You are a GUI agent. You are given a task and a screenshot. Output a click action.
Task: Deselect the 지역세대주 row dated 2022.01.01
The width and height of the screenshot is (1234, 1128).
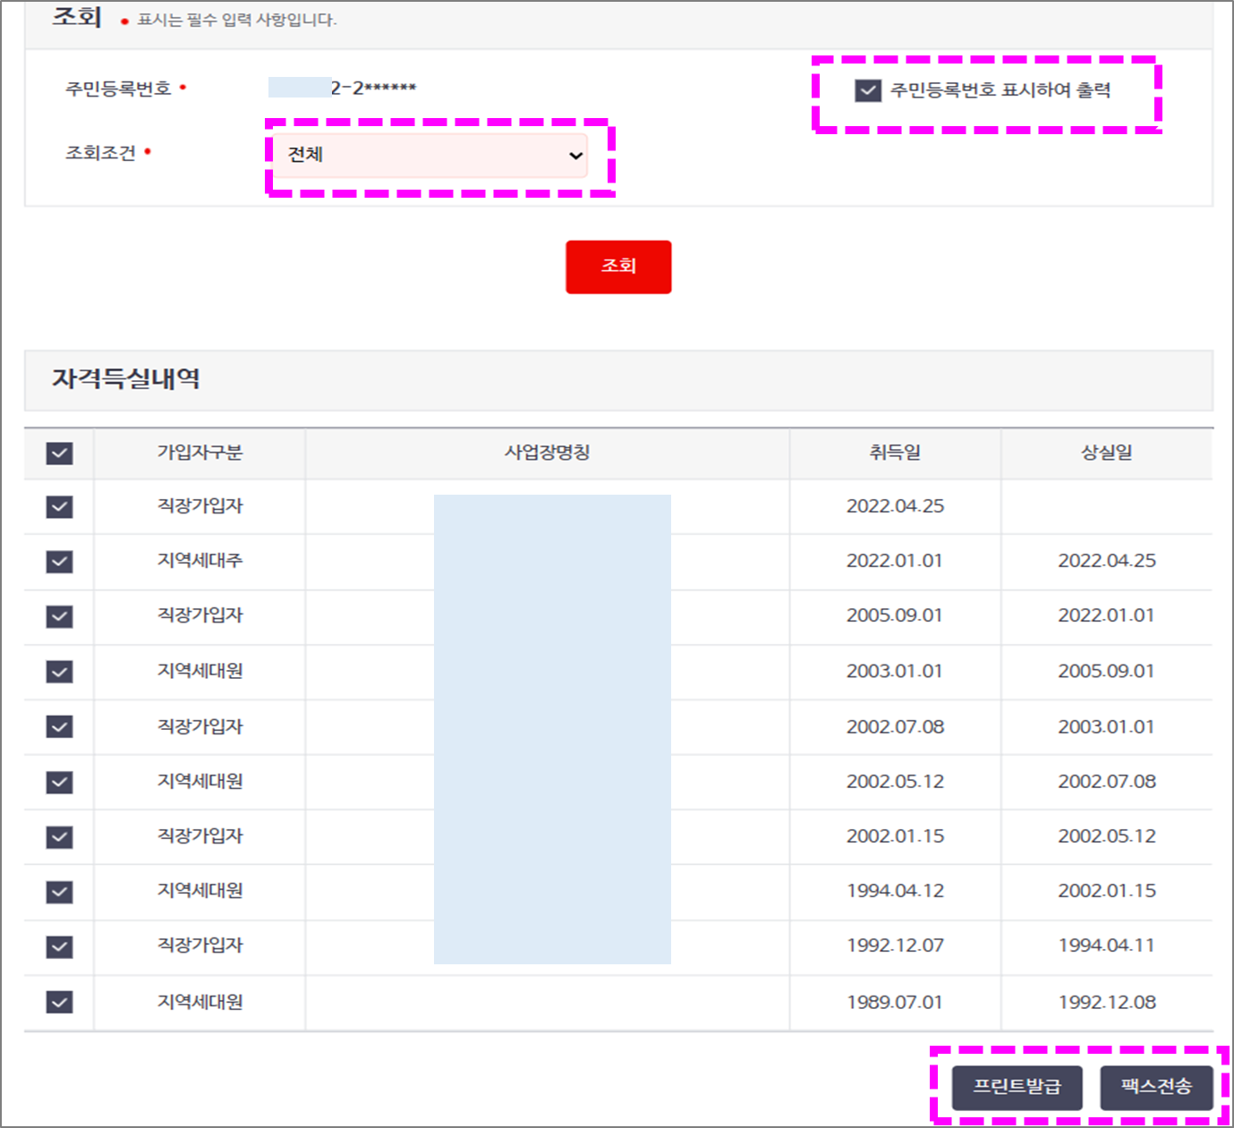pyautogui.click(x=58, y=562)
